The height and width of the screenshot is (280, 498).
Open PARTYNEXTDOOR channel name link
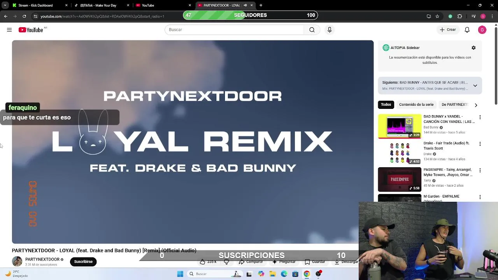[42, 259]
